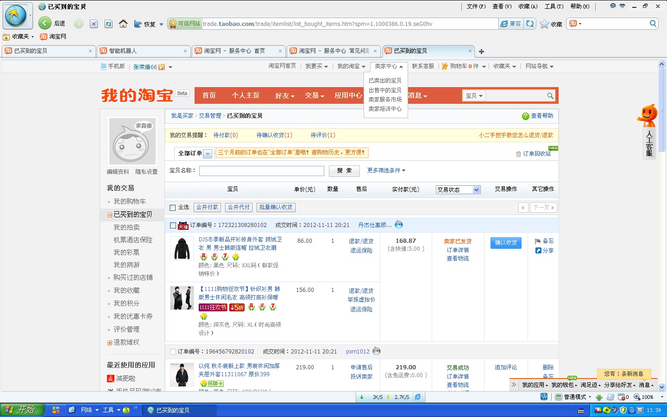Click the browser Back arrow icon
The width and height of the screenshot is (667, 417).
tap(45, 24)
